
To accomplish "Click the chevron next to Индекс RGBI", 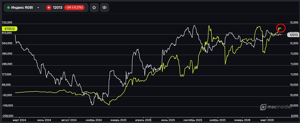I will tap(38, 7).
